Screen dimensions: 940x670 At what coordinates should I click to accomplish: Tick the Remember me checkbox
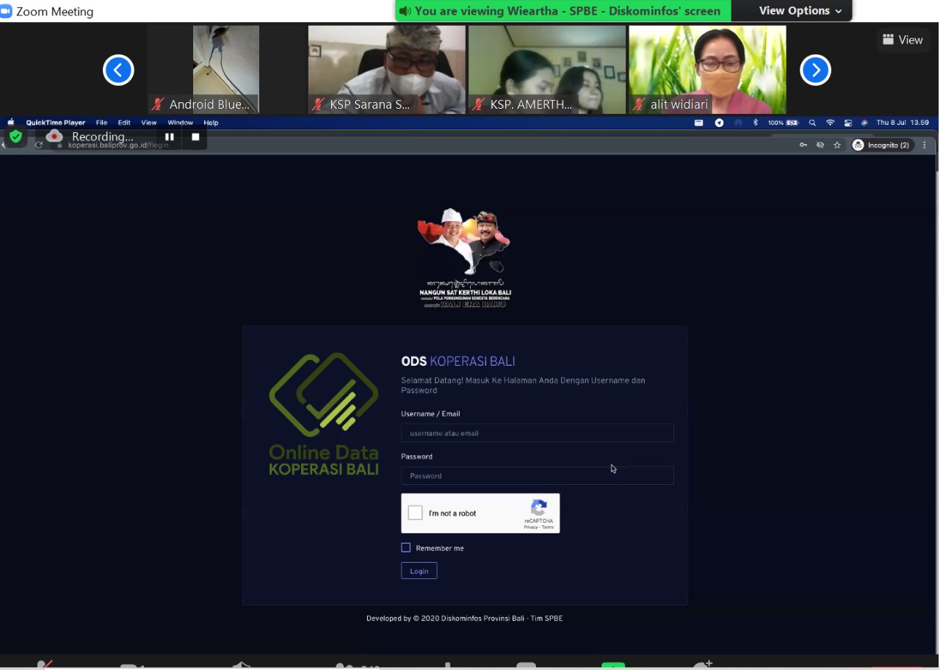(405, 547)
